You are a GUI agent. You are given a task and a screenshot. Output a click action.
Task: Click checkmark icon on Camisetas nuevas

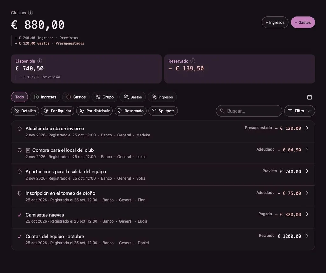(19, 215)
